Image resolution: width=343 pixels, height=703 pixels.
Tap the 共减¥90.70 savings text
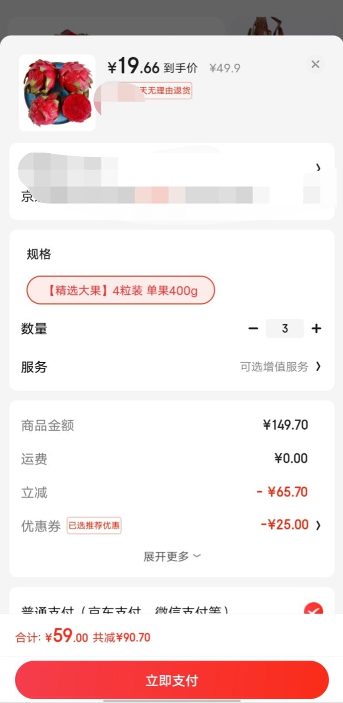point(121,638)
